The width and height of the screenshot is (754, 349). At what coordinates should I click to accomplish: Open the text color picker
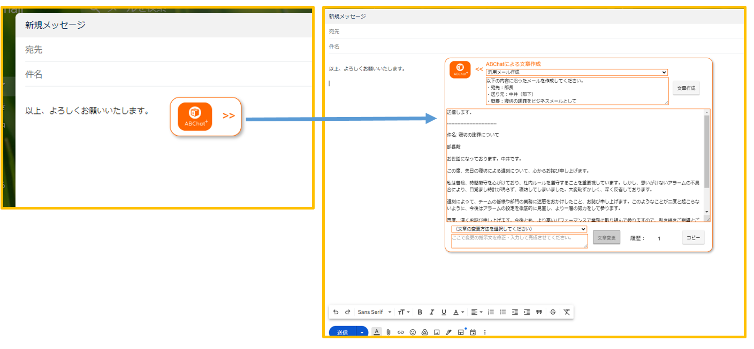coord(459,312)
